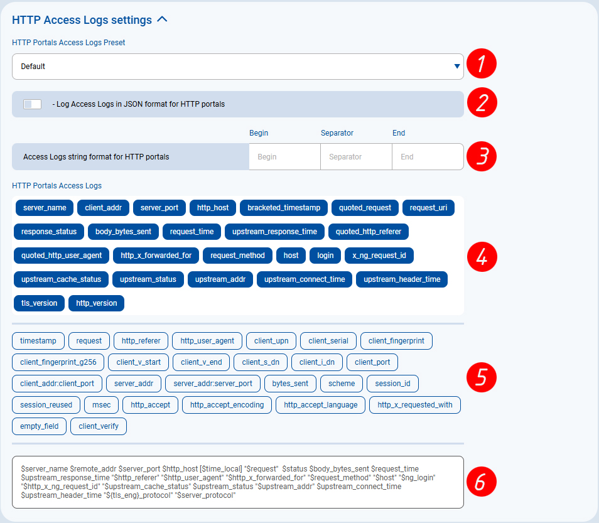The image size is (599, 523).
Task: Add the empty_field tag
Action: pyautogui.click(x=39, y=426)
